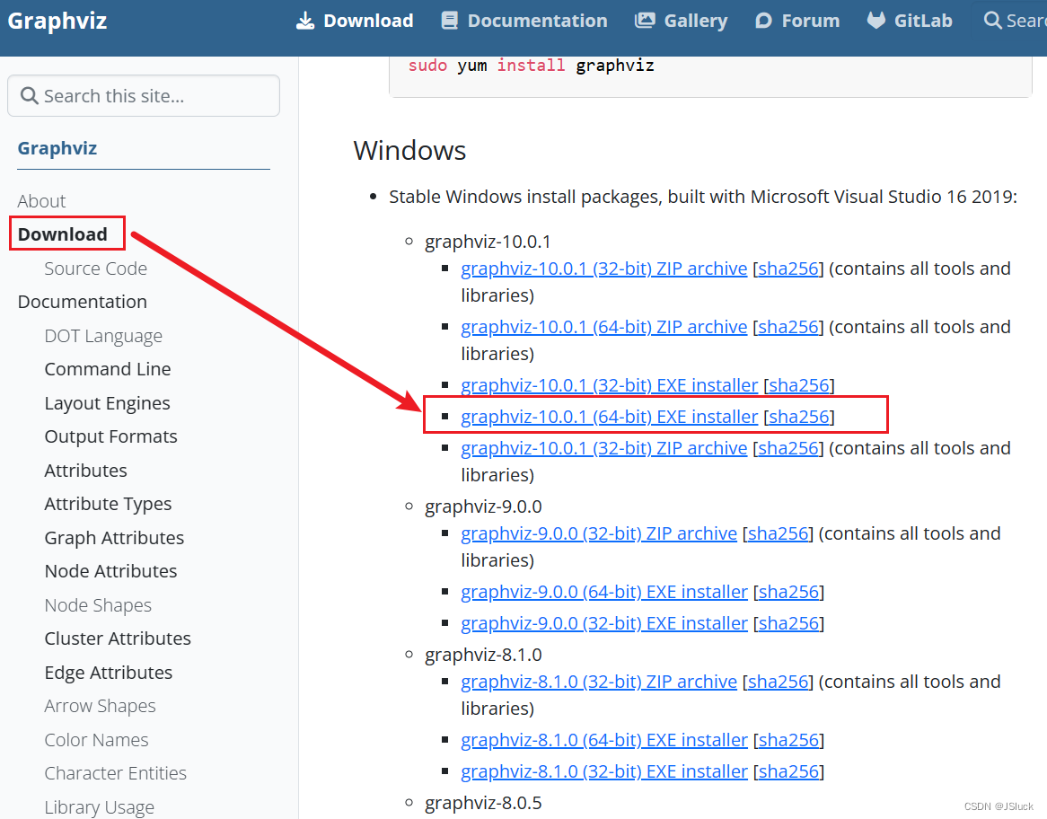Viewport: 1047px width, 819px height.
Task: Go to Layout Engines in the sidebar
Action: coord(108,403)
